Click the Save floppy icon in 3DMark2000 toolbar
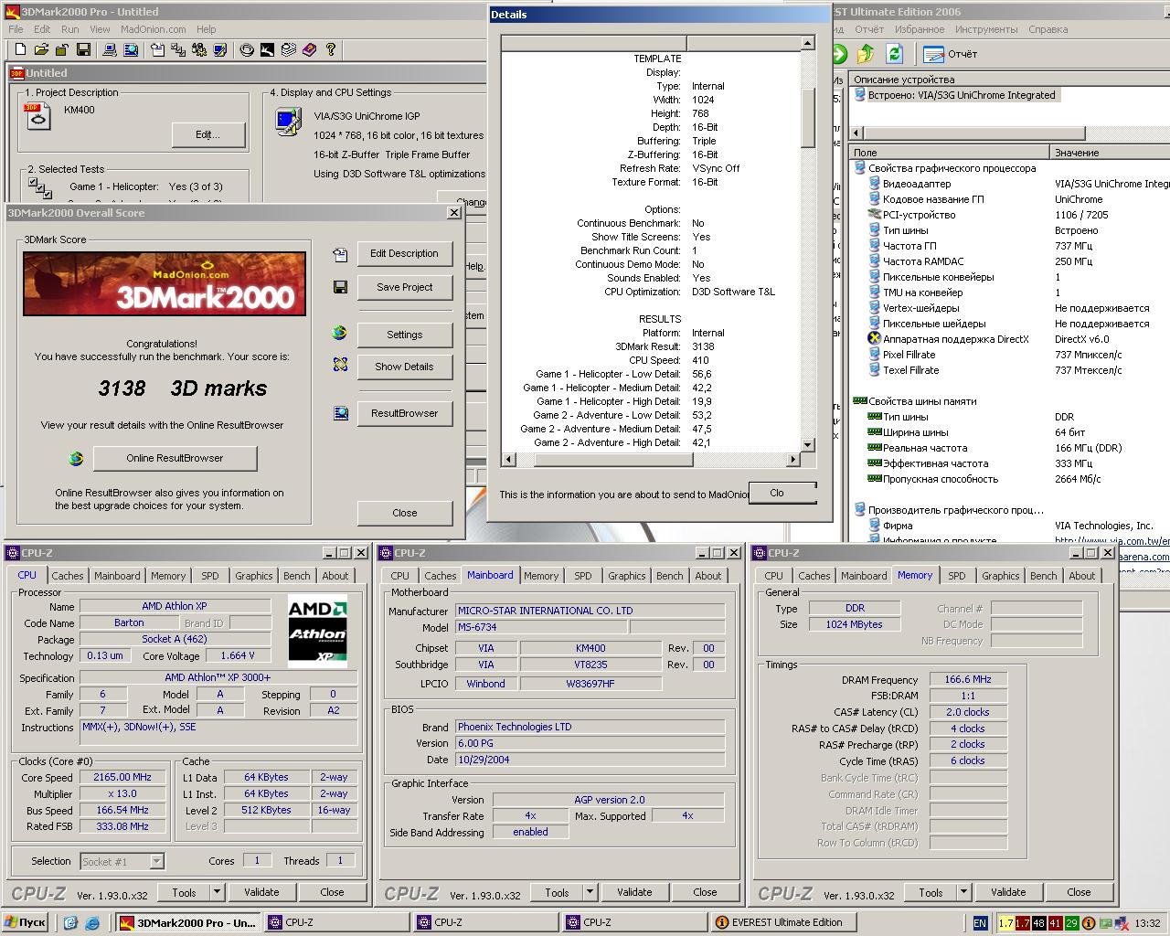 click(83, 50)
